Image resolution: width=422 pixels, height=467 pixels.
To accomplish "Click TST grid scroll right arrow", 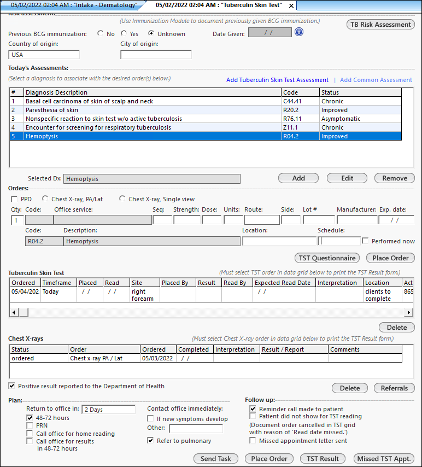I will pos(408,312).
